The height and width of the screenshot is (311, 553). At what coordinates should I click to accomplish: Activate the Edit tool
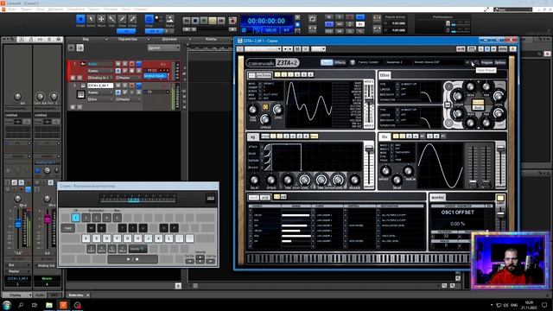[x=111, y=19]
